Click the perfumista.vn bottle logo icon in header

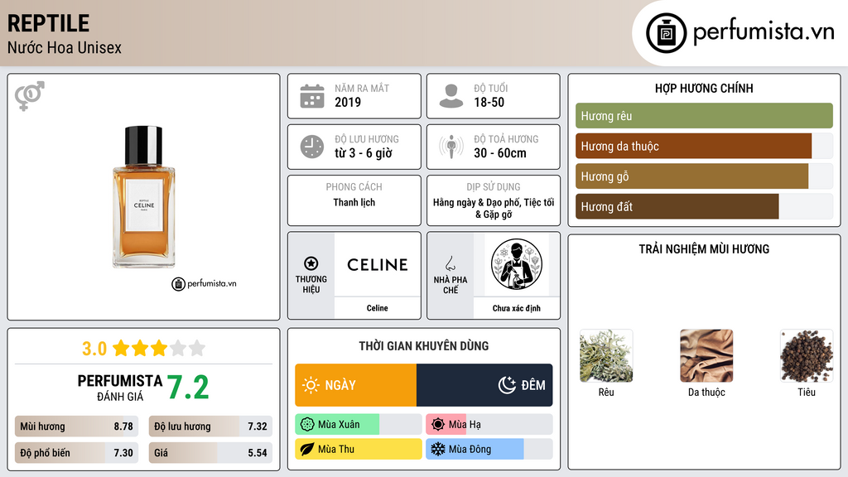(x=666, y=33)
